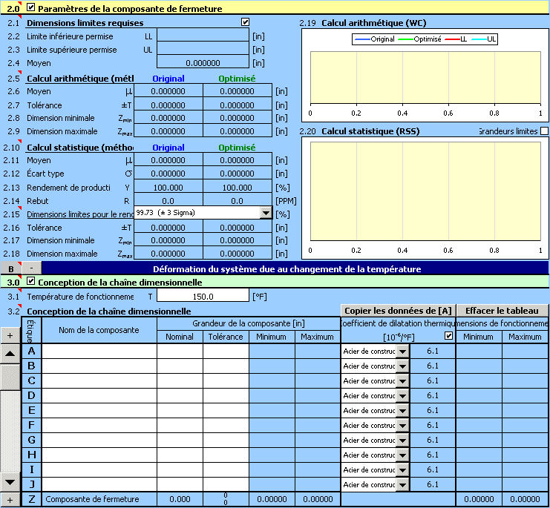
Task: Collapse section B with the minus button
Action: click(32, 268)
